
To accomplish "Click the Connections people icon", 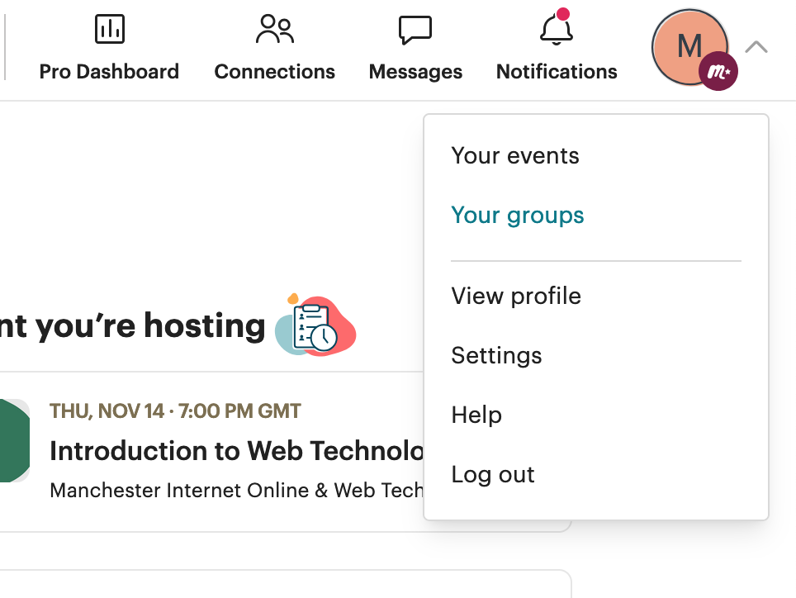I will pos(274,30).
